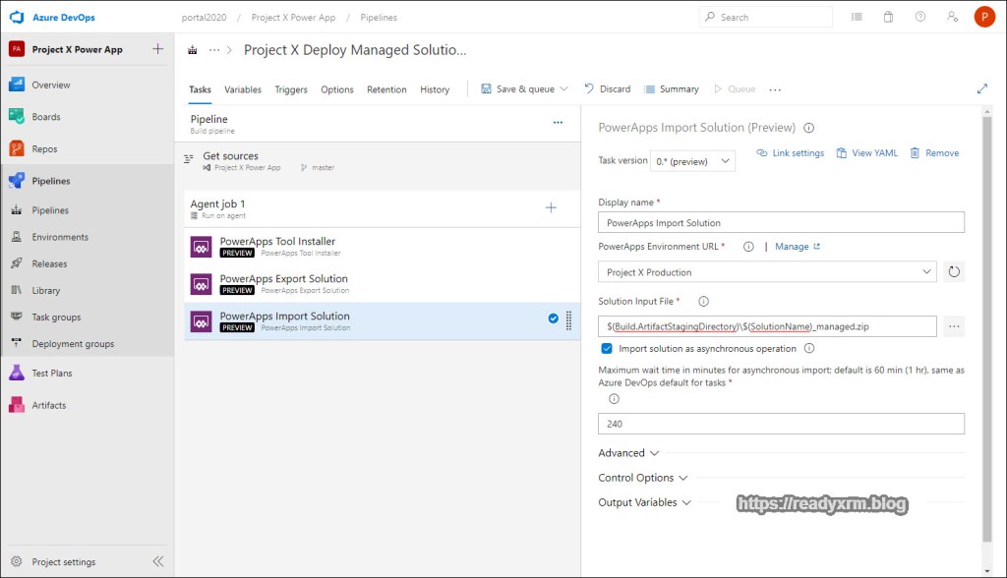
Task: Click info icon beside Solution Input File
Action: coord(703,302)
